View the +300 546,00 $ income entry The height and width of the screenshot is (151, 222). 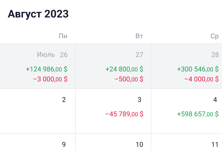click(x=198, y=69)
